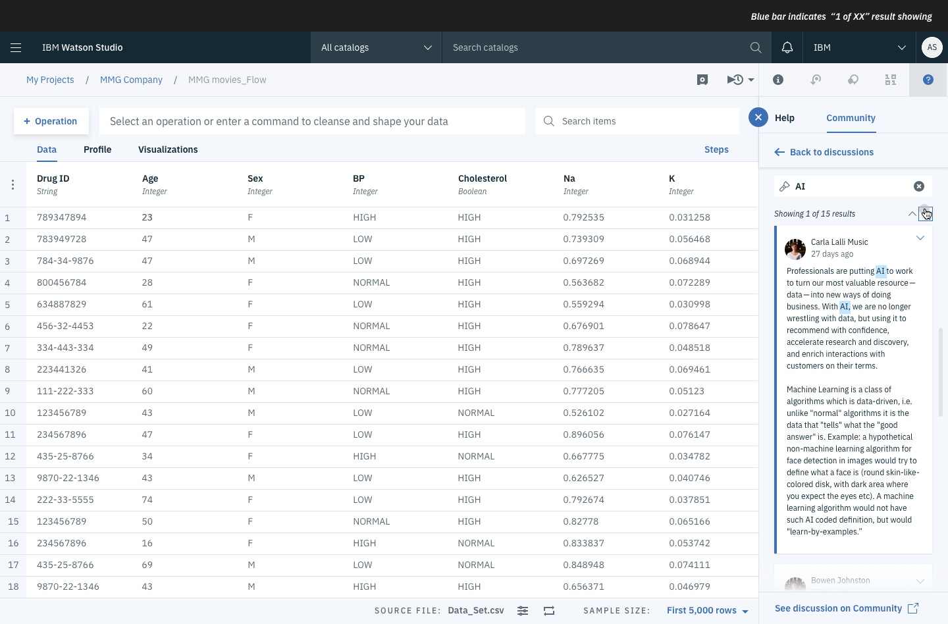The height and width of the screenshot is (624, 948).
Task: Switch to the Help tab
Action: click(x=784, y=118)
